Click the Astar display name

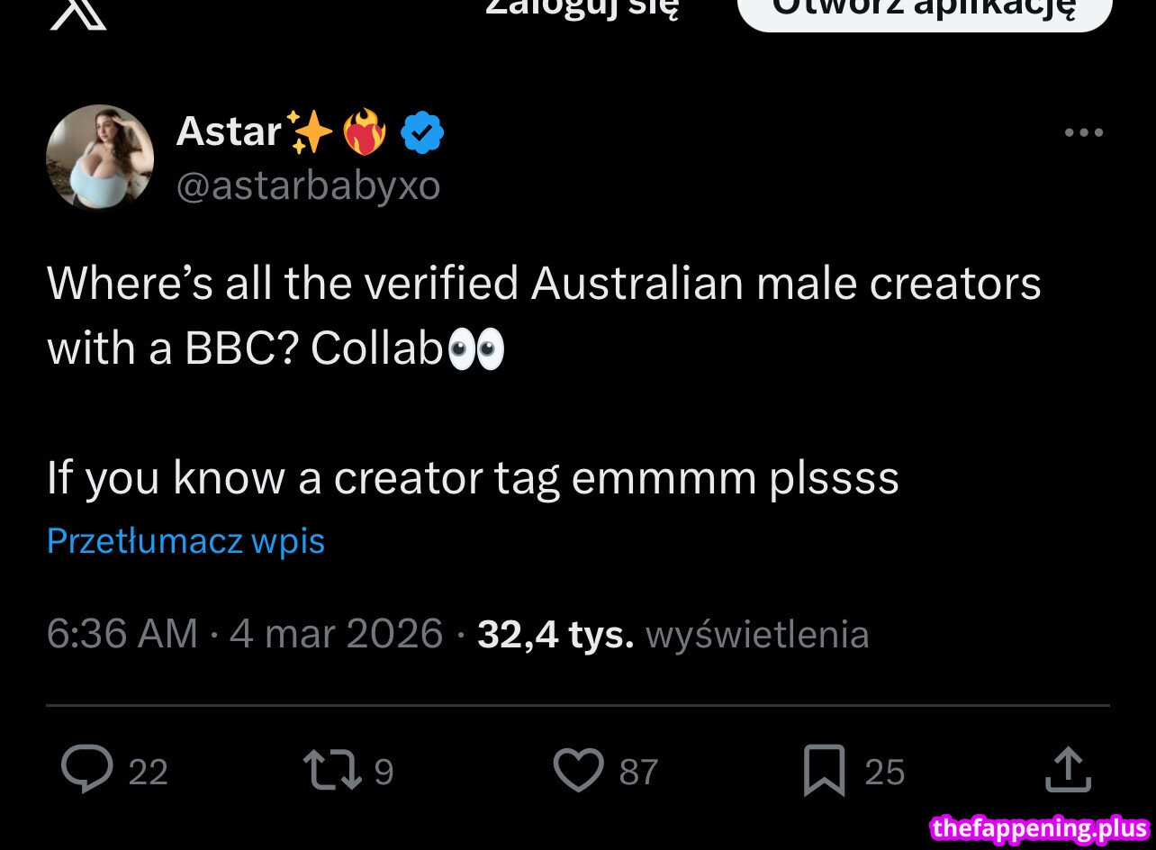coord(230,132)
